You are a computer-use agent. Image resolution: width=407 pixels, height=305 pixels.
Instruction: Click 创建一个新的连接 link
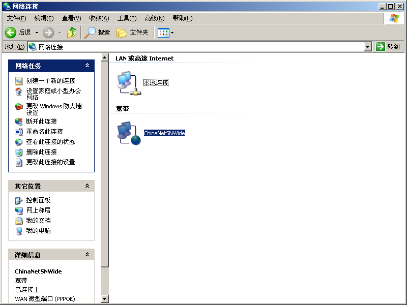point(50,81)
